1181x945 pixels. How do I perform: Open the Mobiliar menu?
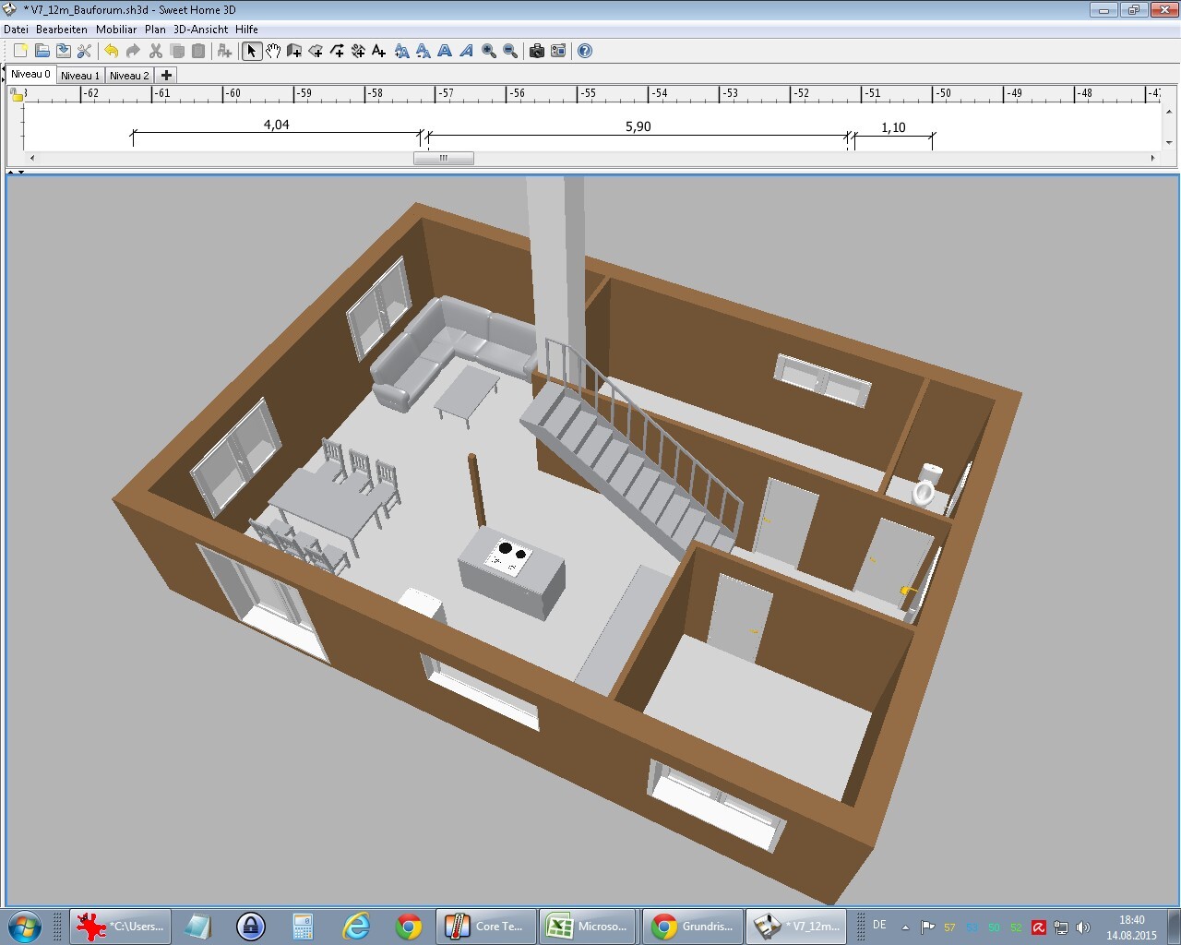115,30
